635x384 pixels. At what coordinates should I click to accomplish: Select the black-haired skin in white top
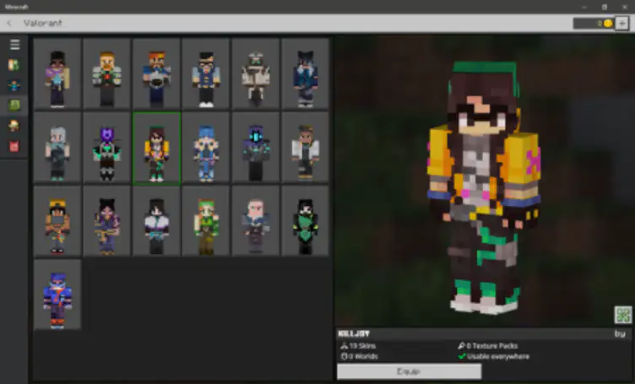(156, 222)
